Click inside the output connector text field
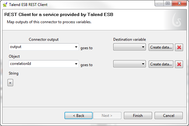 (x=41, y=47)
